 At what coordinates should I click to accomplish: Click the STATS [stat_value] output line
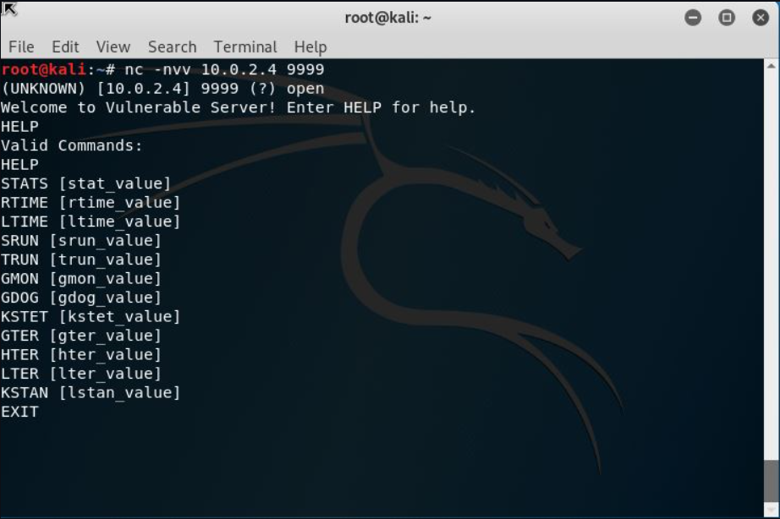pos(85,183)
